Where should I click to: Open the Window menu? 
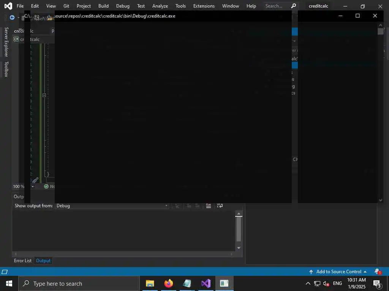tap(231, 6)
